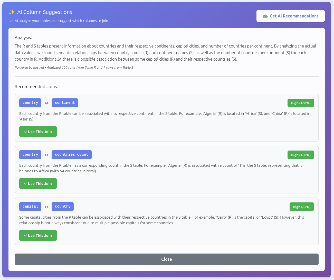Image resolution: width=334 pixels, height=280 pixels.
Task: Click the country chip paired with capital
Action: click(63, 207)
